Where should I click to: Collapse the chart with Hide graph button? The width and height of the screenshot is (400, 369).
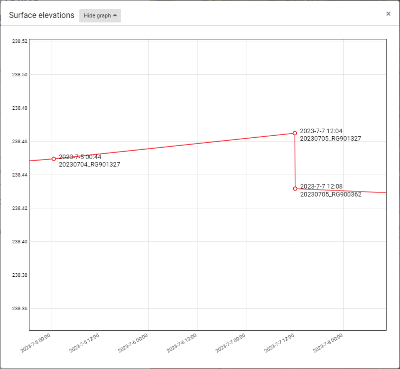100,15
